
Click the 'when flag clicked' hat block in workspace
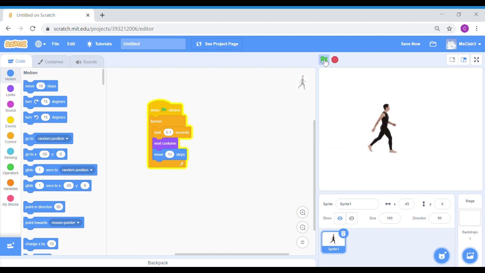tap(165, 110)
